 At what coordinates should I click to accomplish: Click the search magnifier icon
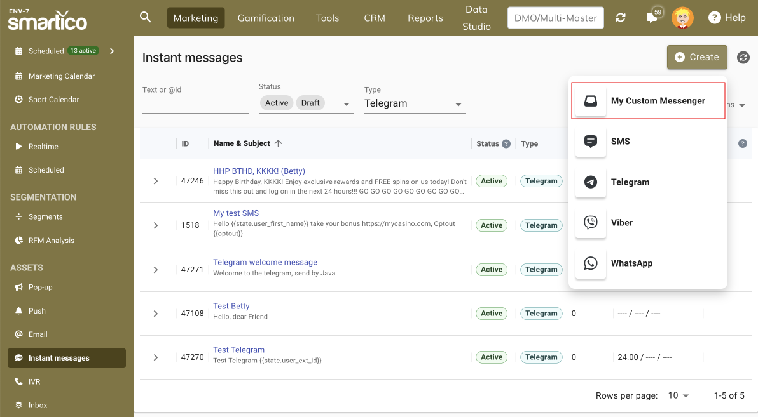(146, 17)
